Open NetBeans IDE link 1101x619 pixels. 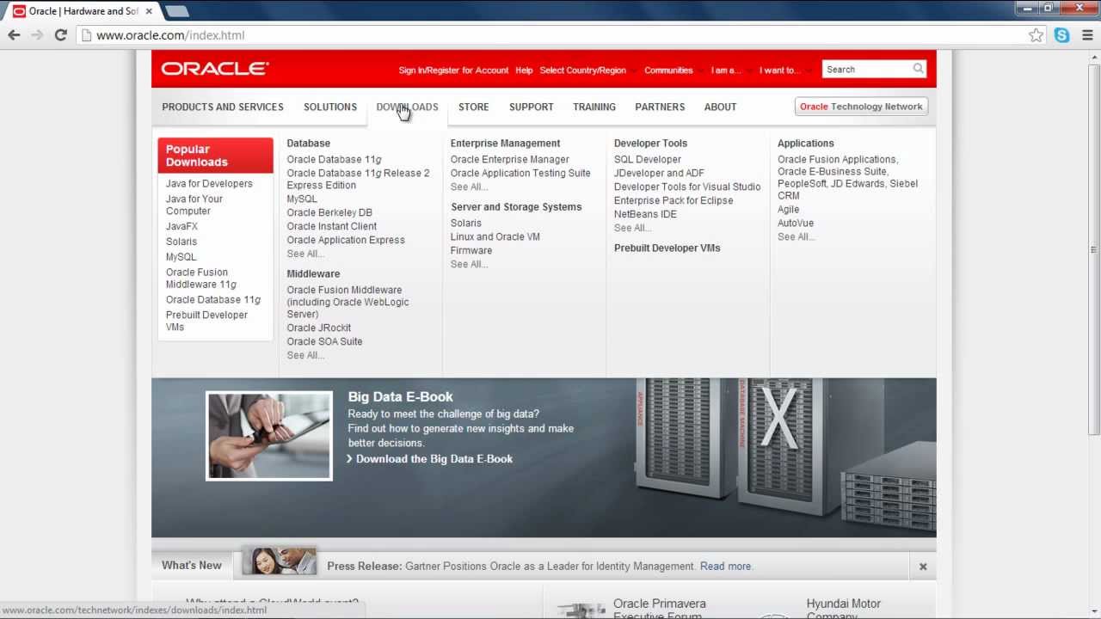click(645, 214)
